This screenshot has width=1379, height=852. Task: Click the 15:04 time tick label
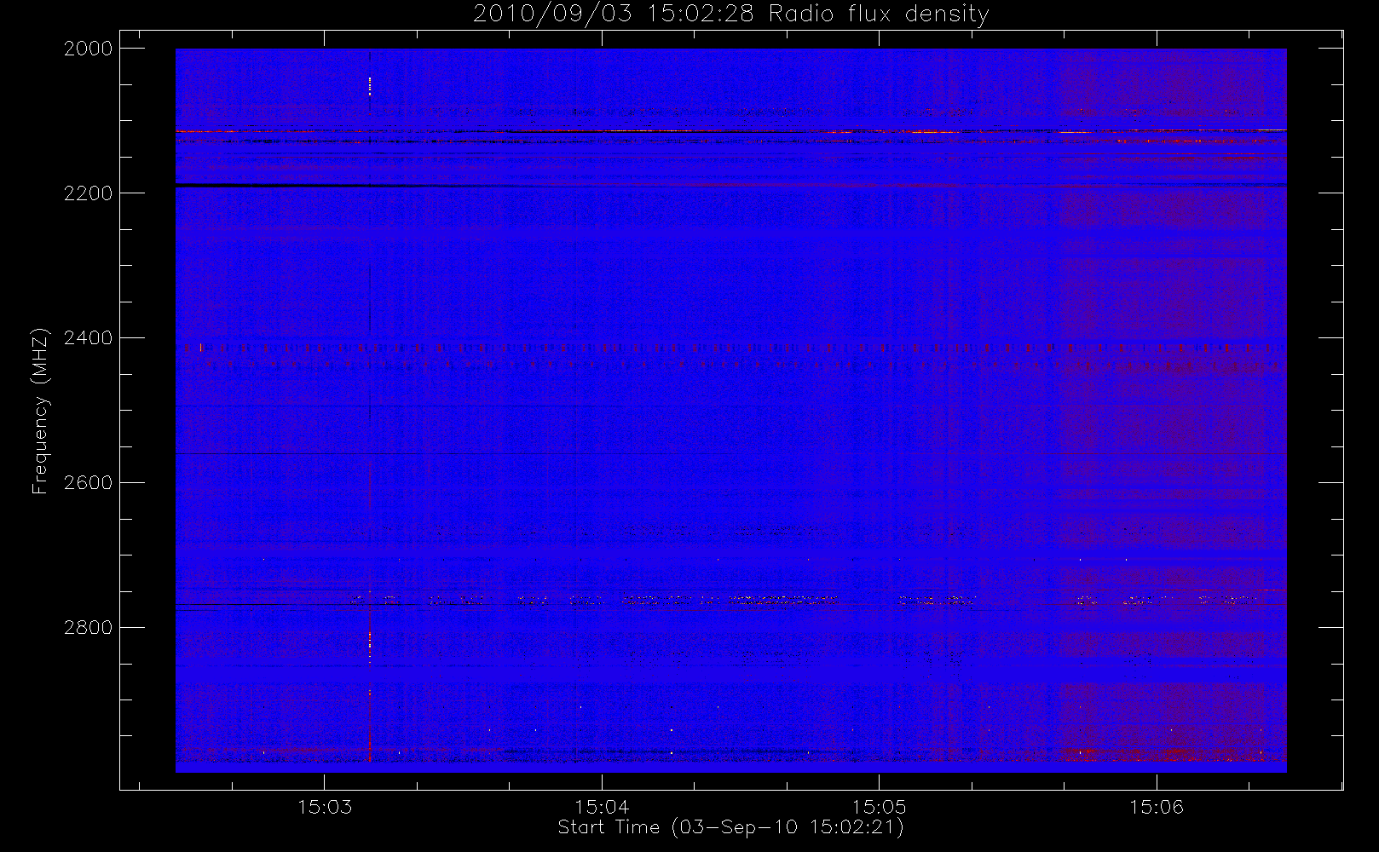(602, 807)
